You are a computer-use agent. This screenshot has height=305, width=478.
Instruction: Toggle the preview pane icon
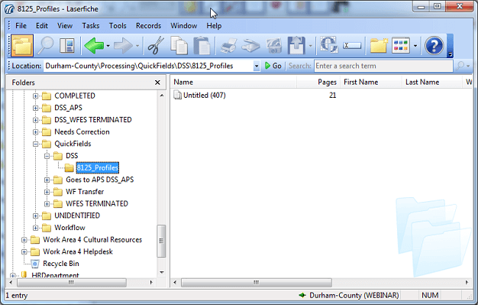[67, 46]
